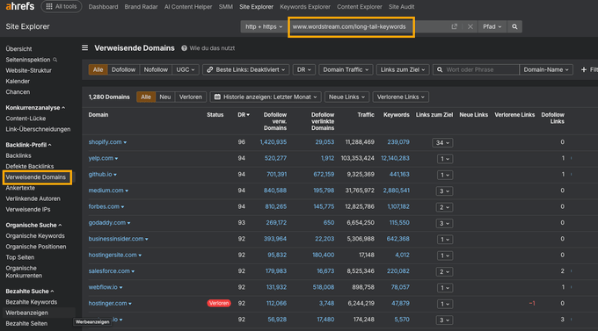Open Website-Struktur in the sidebar

tap(29, 70)
